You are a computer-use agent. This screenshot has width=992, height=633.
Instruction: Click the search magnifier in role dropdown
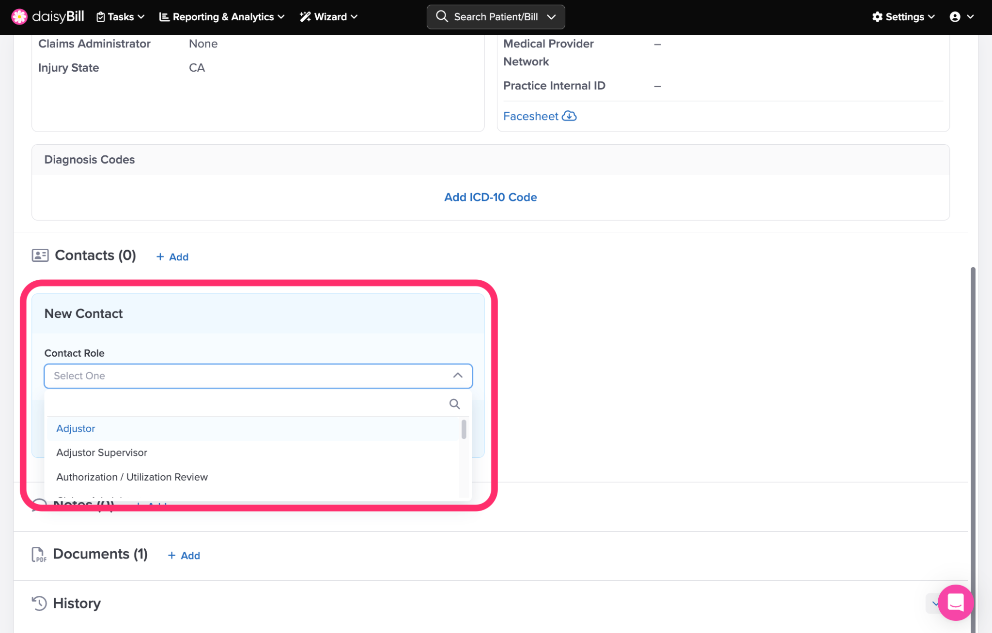tap(454, 404)
